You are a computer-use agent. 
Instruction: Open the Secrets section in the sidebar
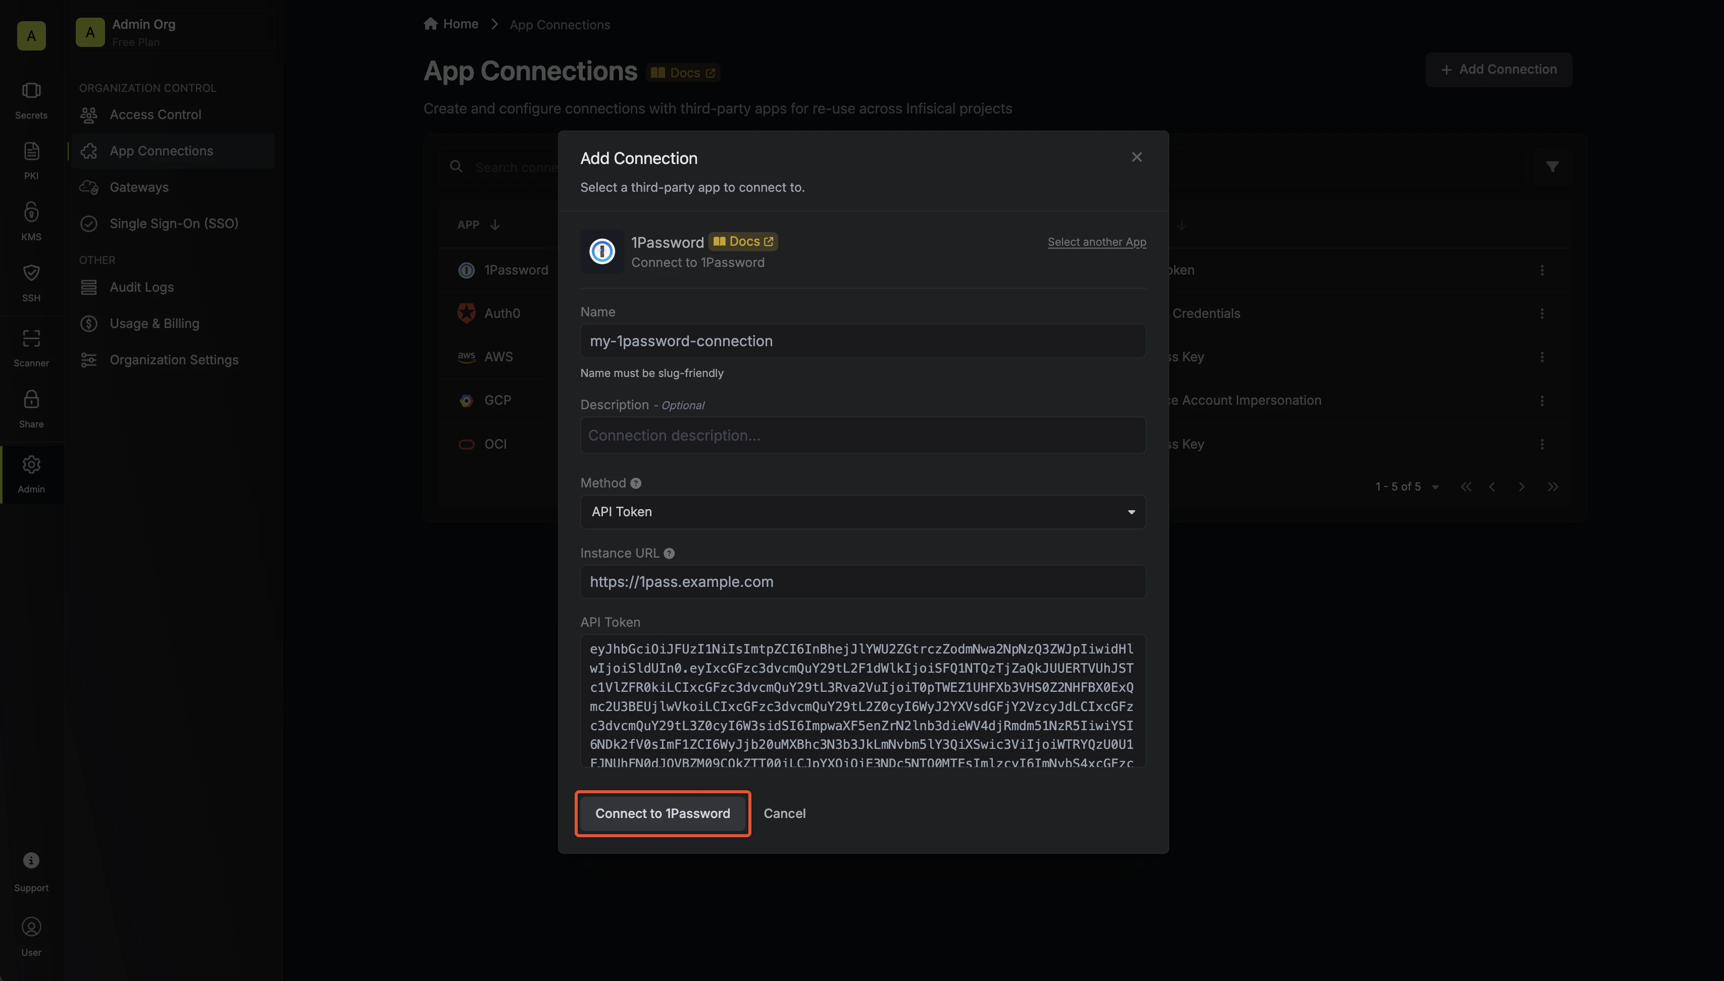click(31, 100)
